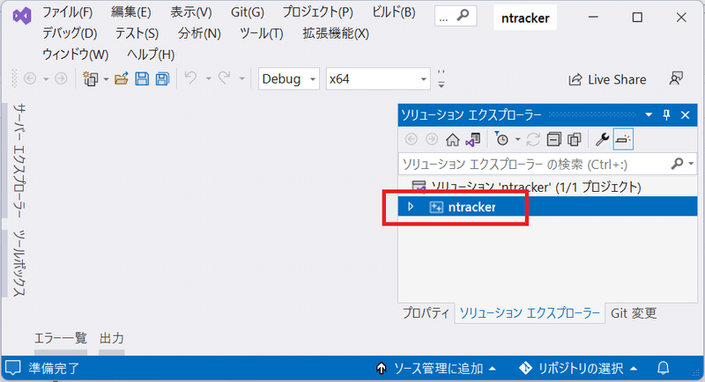705x382 pixels.
Task: Open the テスト(S) menu
Action: coord(137,33)
